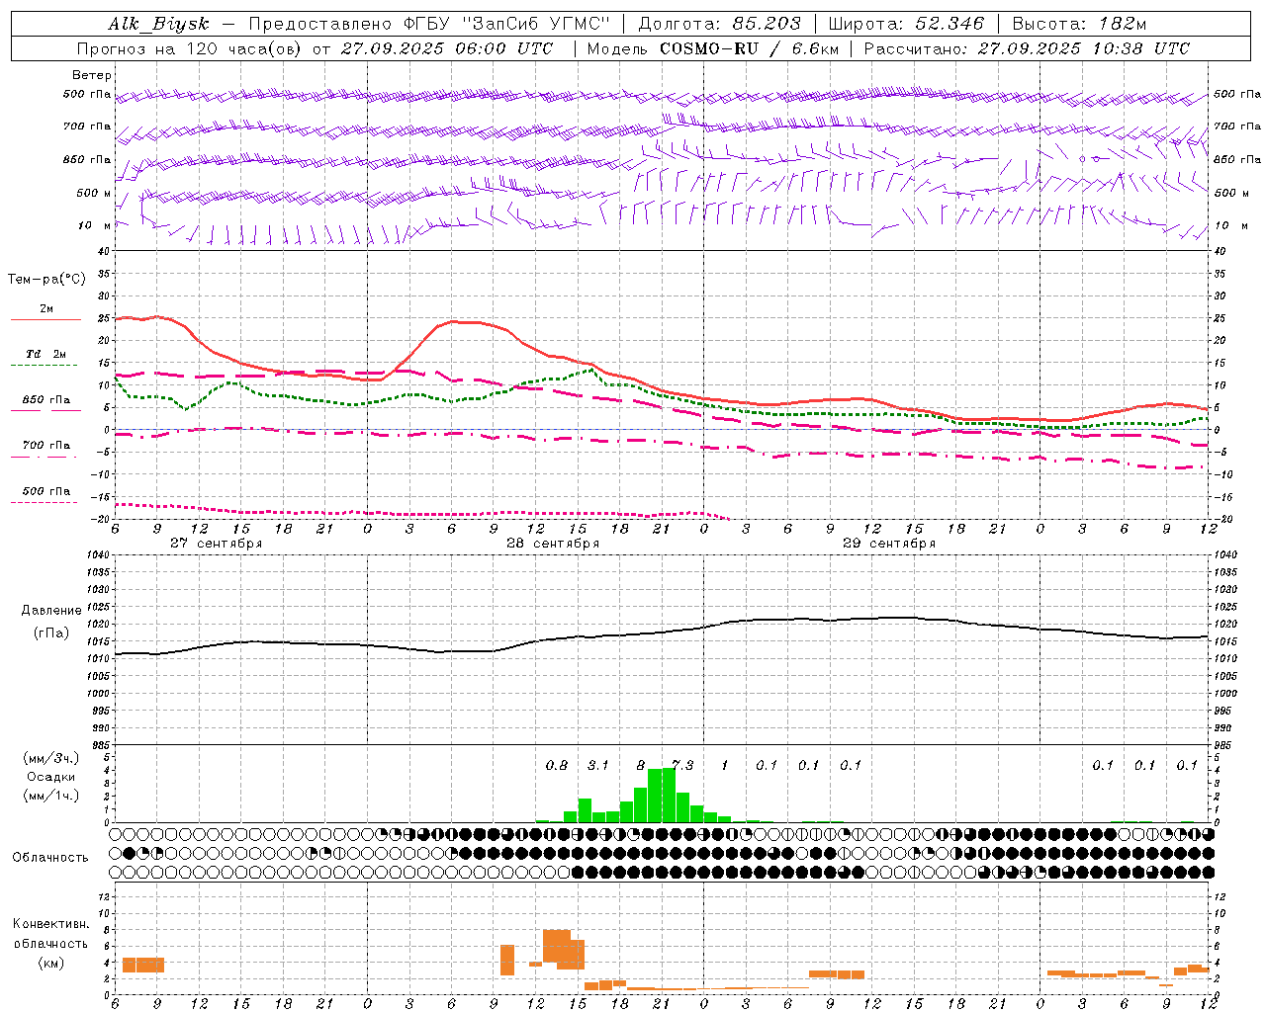Click the tallest green precipitation bar
This screenshot has width=1266, height=1012.
click(x=669, y=795)
